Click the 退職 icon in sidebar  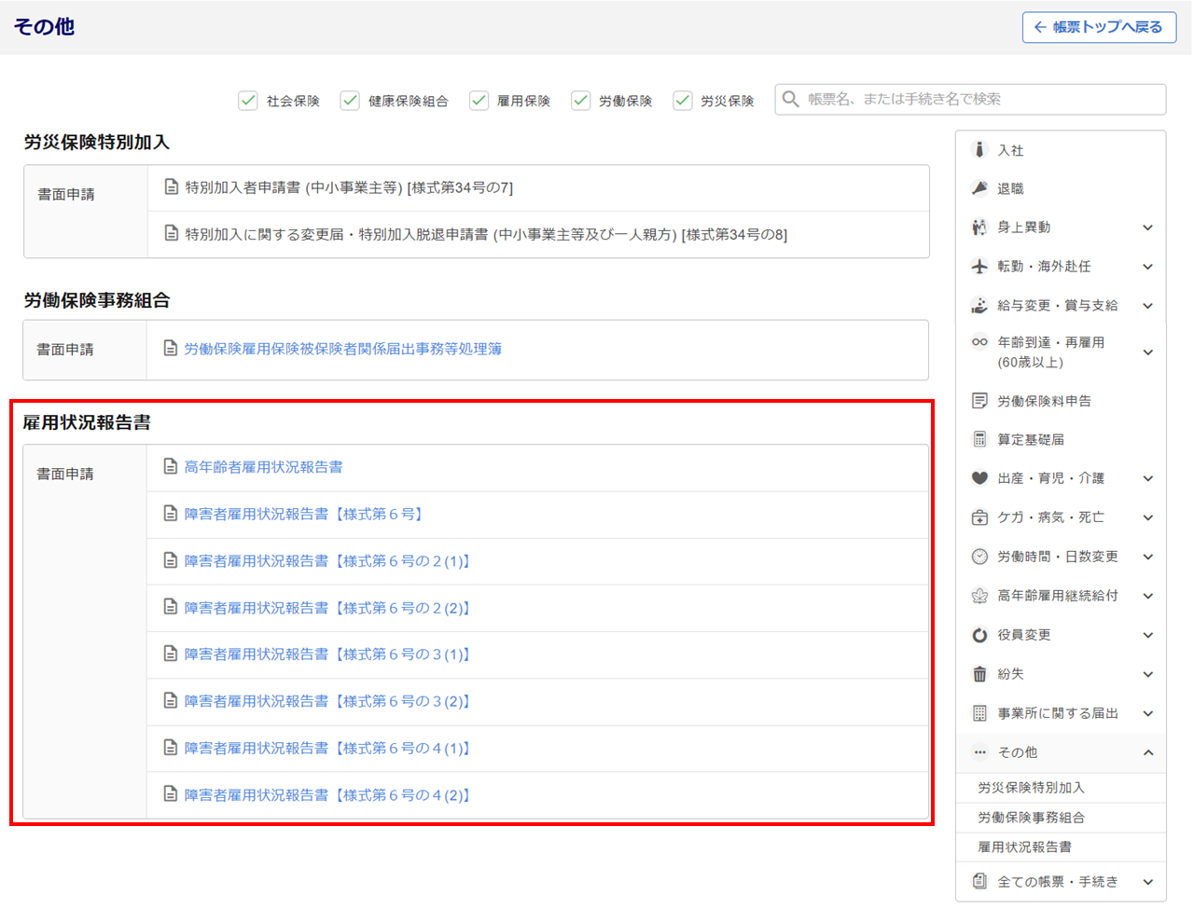pos(979,188)
